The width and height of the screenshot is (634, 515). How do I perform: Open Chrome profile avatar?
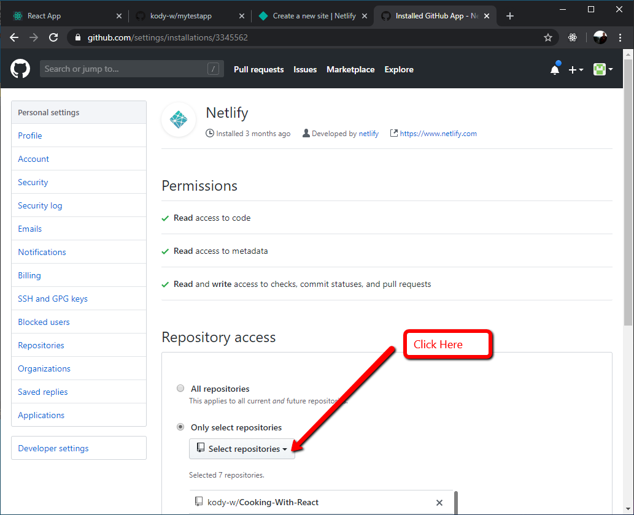600,37
